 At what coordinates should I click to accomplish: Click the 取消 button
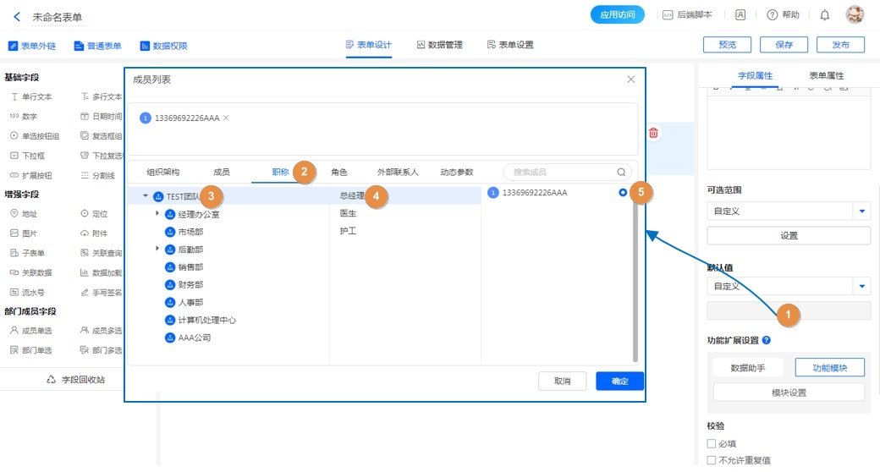click(x=562, y=381)
